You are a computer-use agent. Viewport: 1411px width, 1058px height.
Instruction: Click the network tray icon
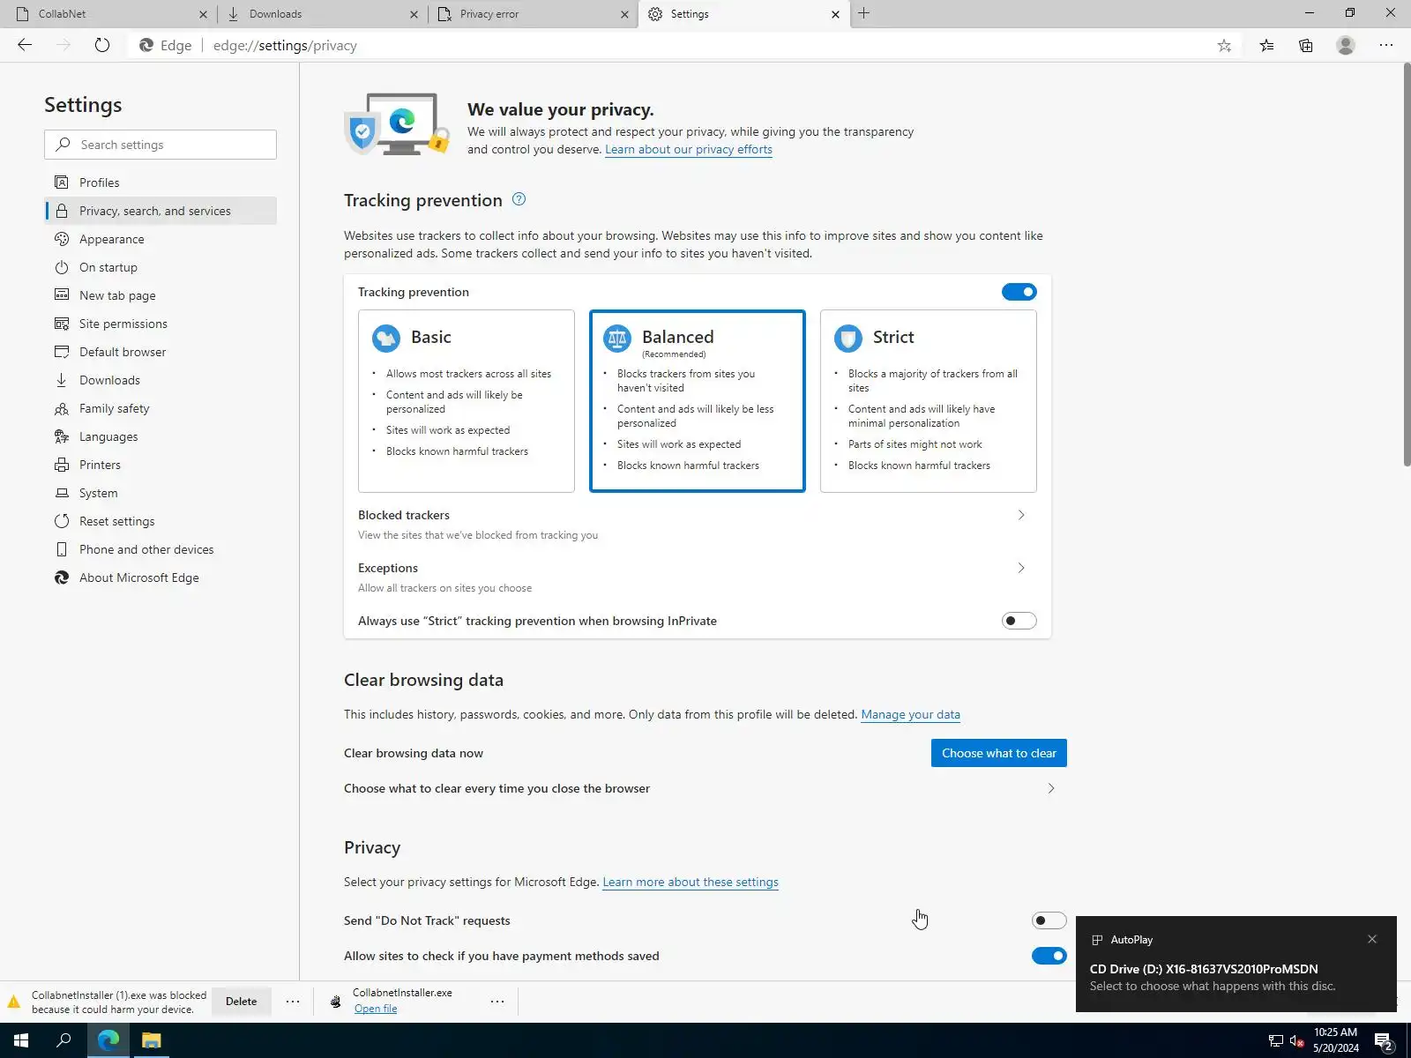click(1275, 1041)
